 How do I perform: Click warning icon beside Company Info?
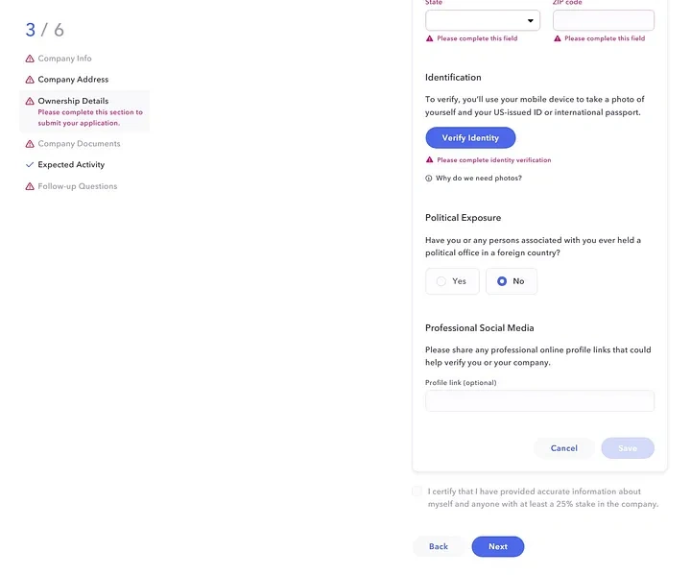[30, 59]
